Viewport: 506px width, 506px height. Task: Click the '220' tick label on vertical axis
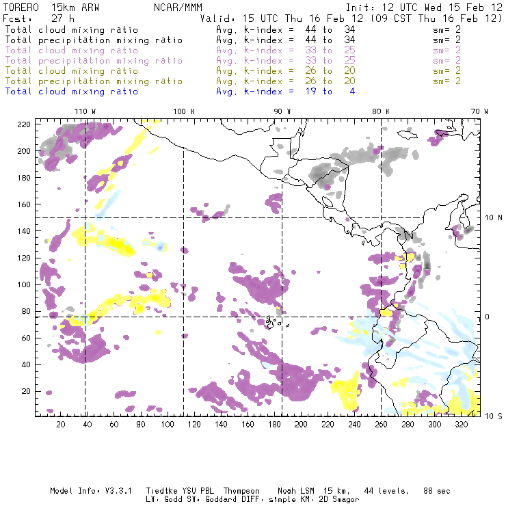(24, 124)
